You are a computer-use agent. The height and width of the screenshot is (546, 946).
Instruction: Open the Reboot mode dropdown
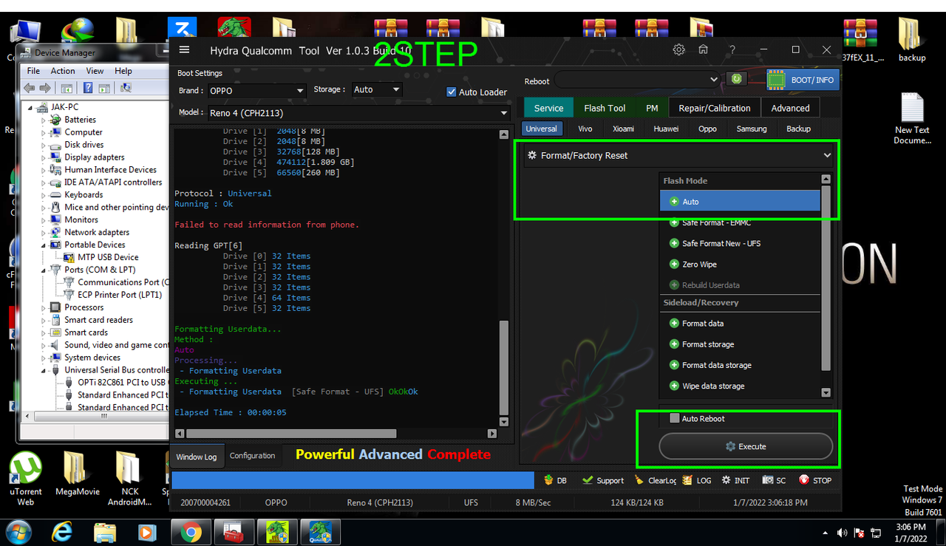(637, 79)
